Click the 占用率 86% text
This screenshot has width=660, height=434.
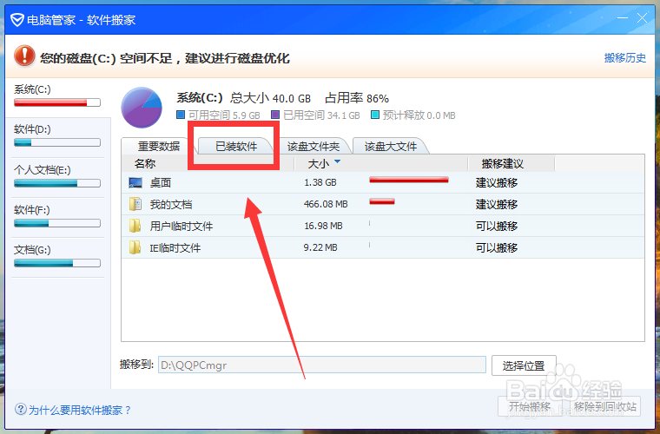357,98
